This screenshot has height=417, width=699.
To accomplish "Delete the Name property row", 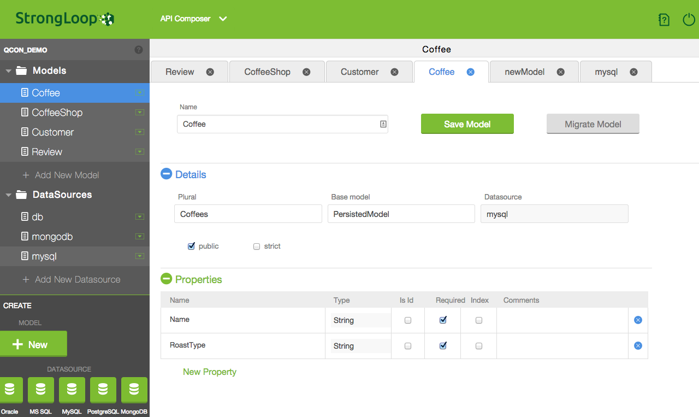I will (x=638, y=320).
